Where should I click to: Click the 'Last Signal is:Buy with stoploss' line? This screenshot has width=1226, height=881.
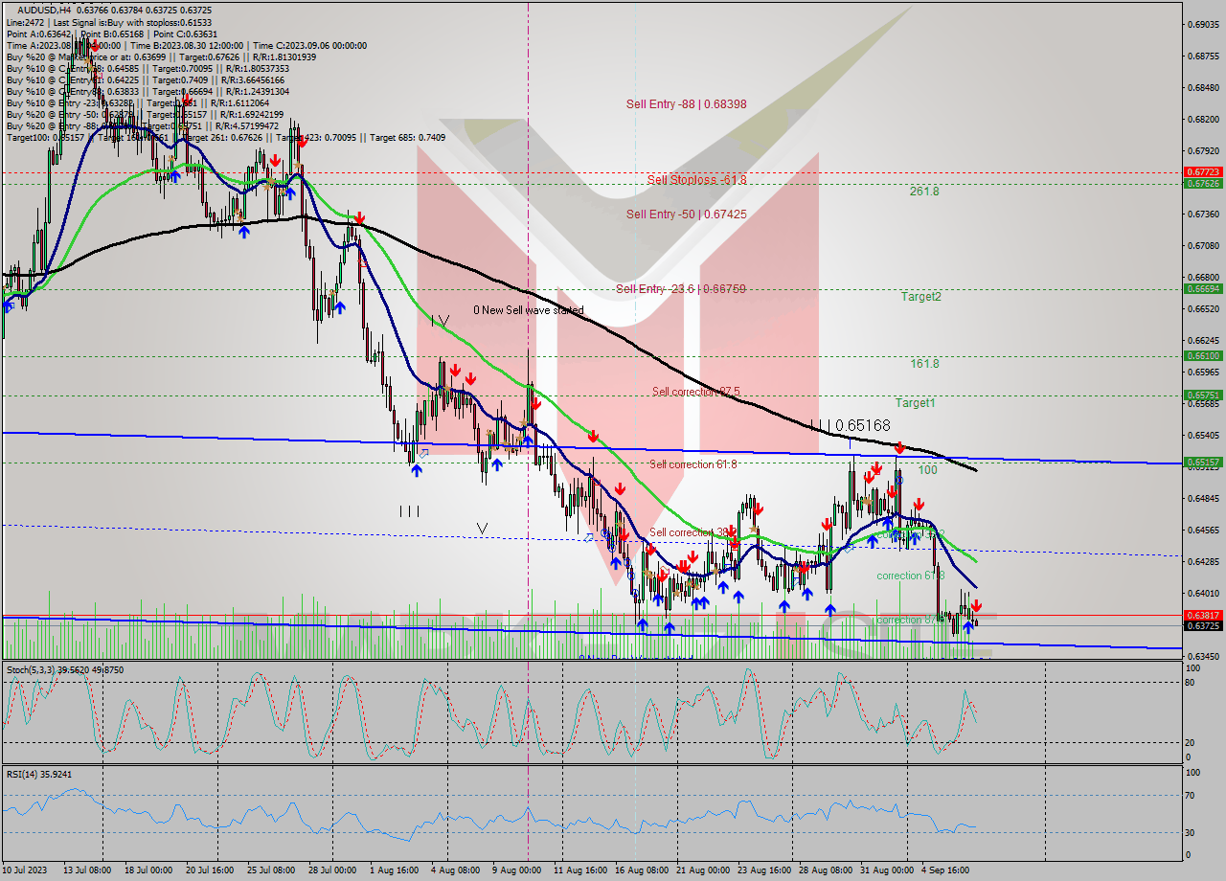(109, 22)
